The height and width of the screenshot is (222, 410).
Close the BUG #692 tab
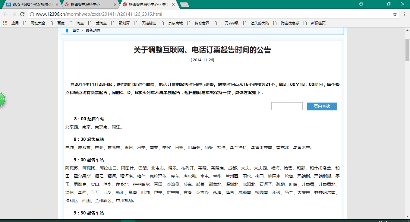[x=57, y=5]
